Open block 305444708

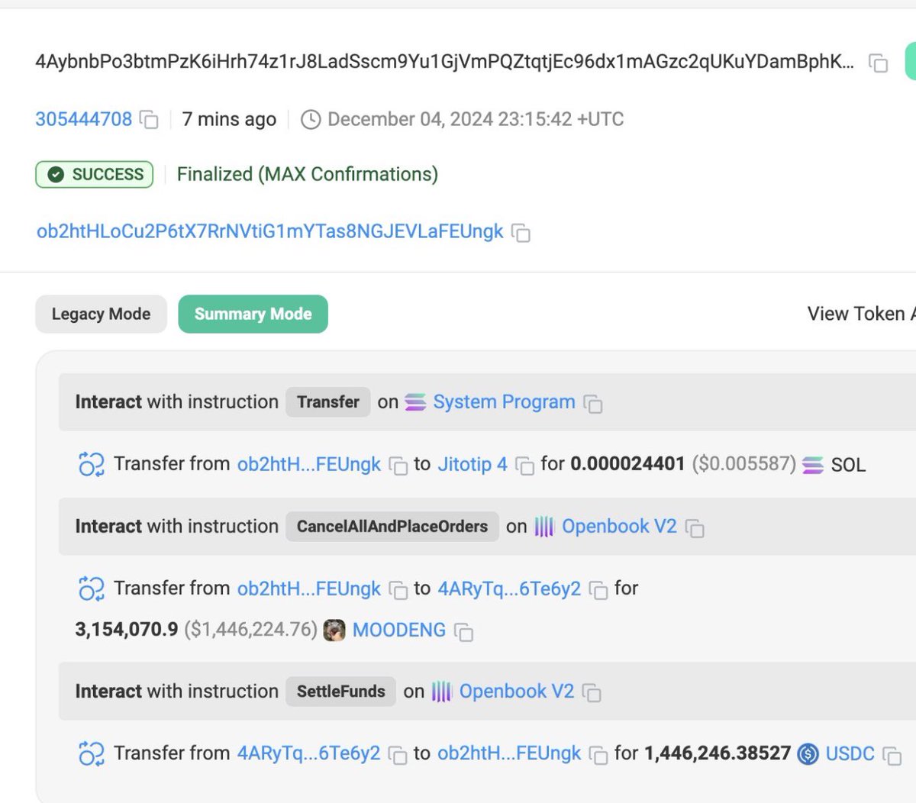(84, 119)
